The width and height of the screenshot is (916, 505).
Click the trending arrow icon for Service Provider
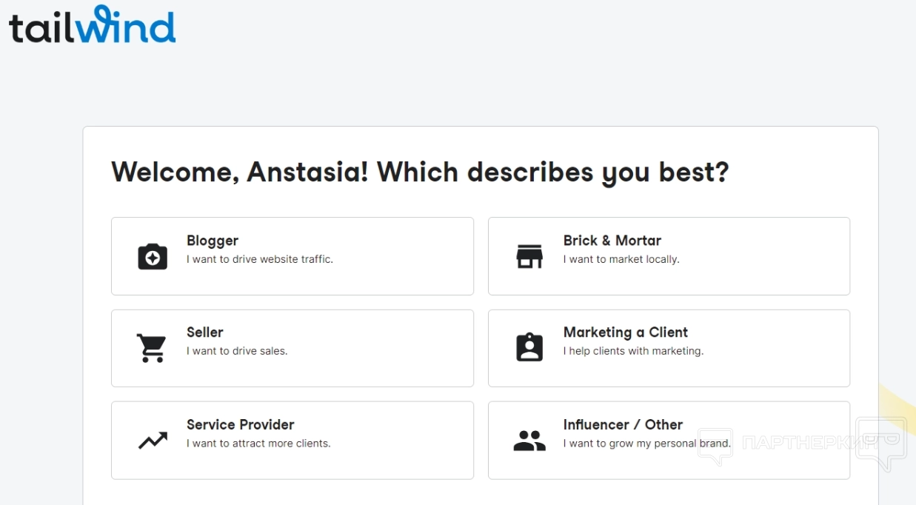click(153, 441)
